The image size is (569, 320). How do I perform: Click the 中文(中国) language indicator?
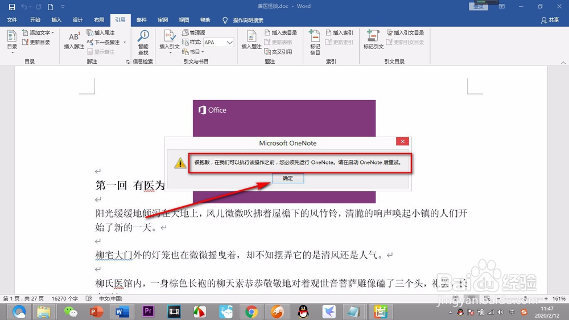(111, 298)
